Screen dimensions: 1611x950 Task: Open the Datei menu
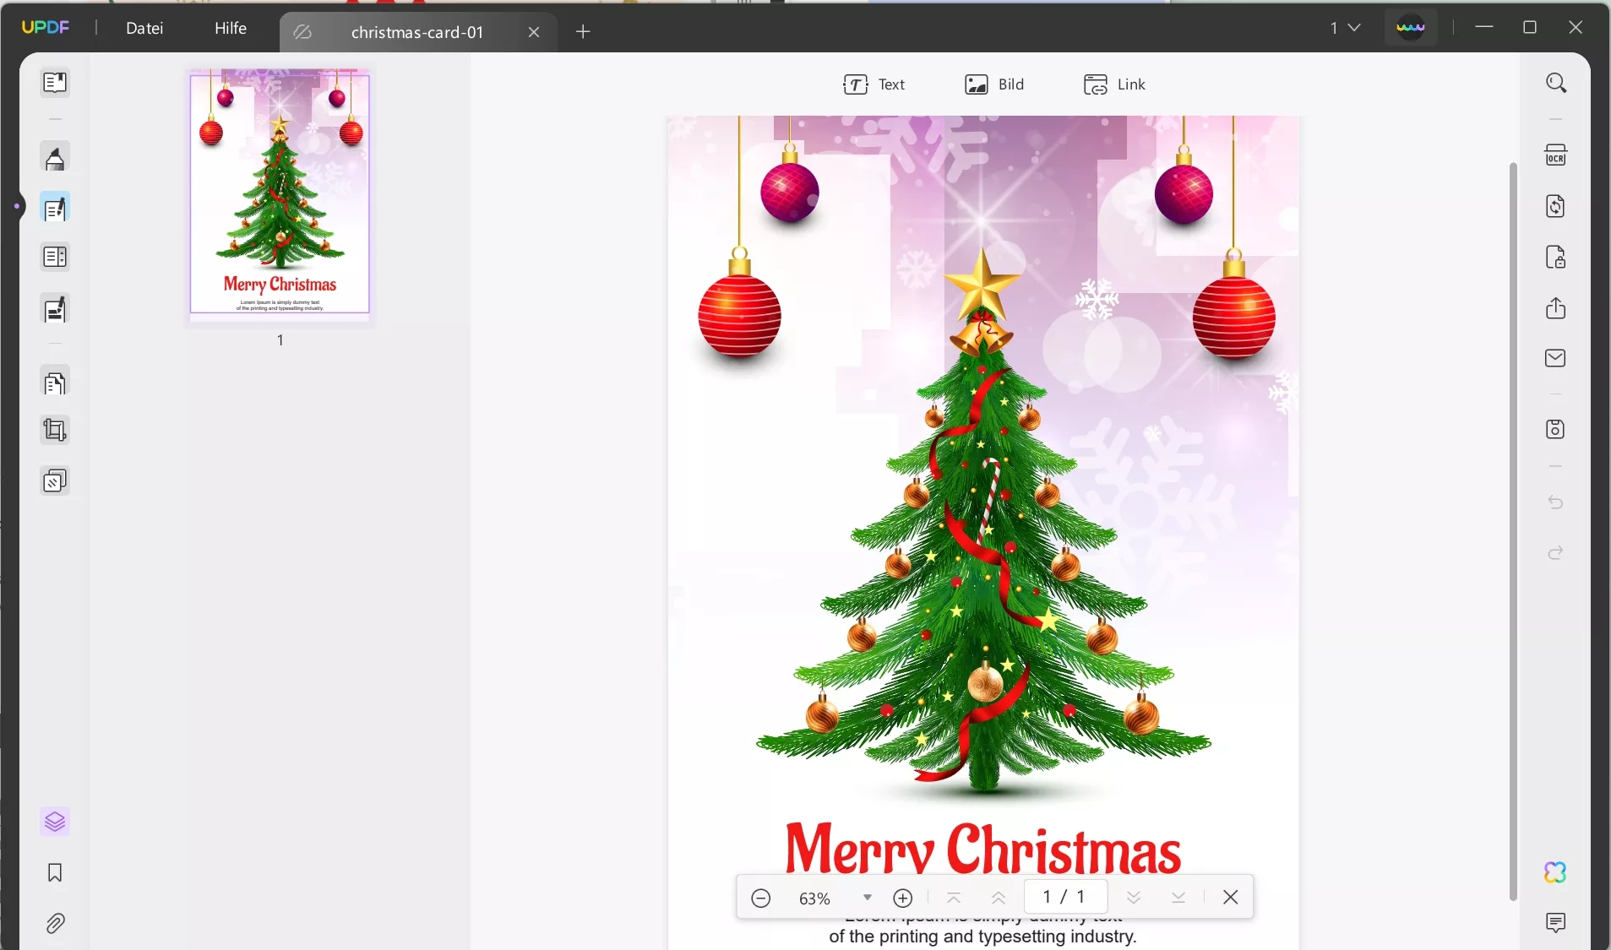click(x=144, y=28)
